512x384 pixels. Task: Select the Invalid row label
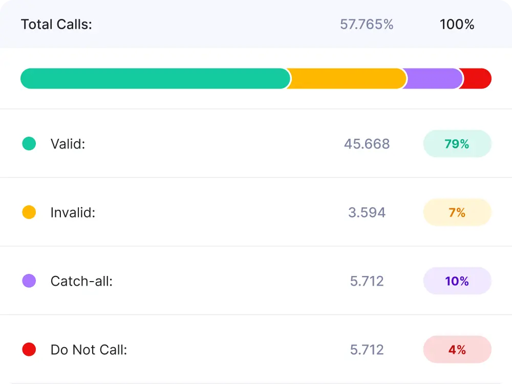pos(73,212)
